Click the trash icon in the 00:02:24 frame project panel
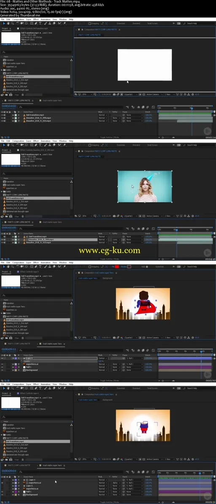 pyautogui.click(x=22, y=95)
